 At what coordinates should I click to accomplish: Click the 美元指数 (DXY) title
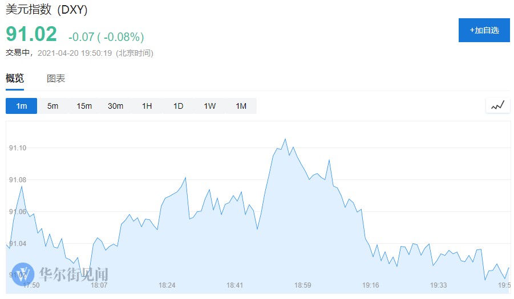pyautogui.click(x=47, y=10)
